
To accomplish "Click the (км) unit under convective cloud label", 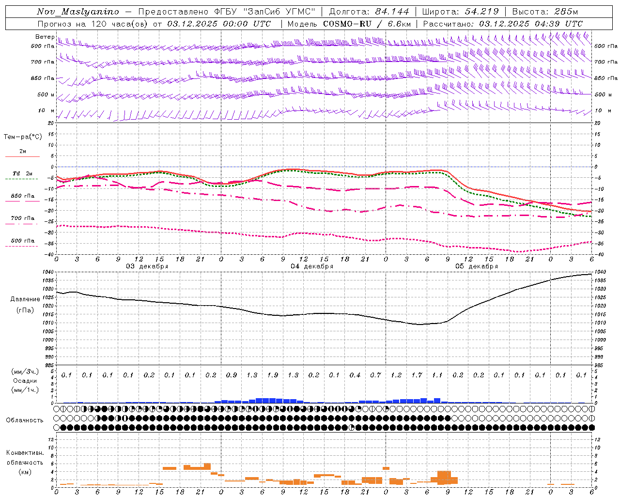I will 25,472.
